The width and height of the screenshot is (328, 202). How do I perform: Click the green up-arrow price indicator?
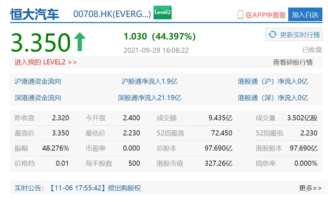pyautogui.click(x=79, y=42)
